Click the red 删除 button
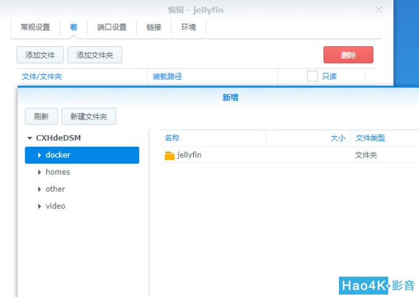 (x=348, y=55)
